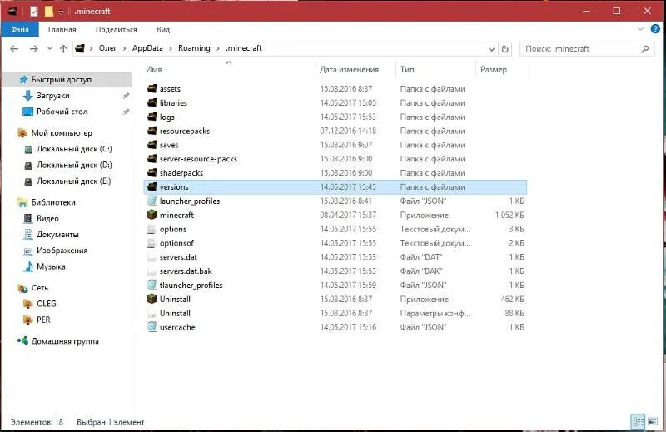666x432 pixels.
Task: Click the Поиск: .minecraft search field
Action: pyautogui.click(x=587, y=49)
